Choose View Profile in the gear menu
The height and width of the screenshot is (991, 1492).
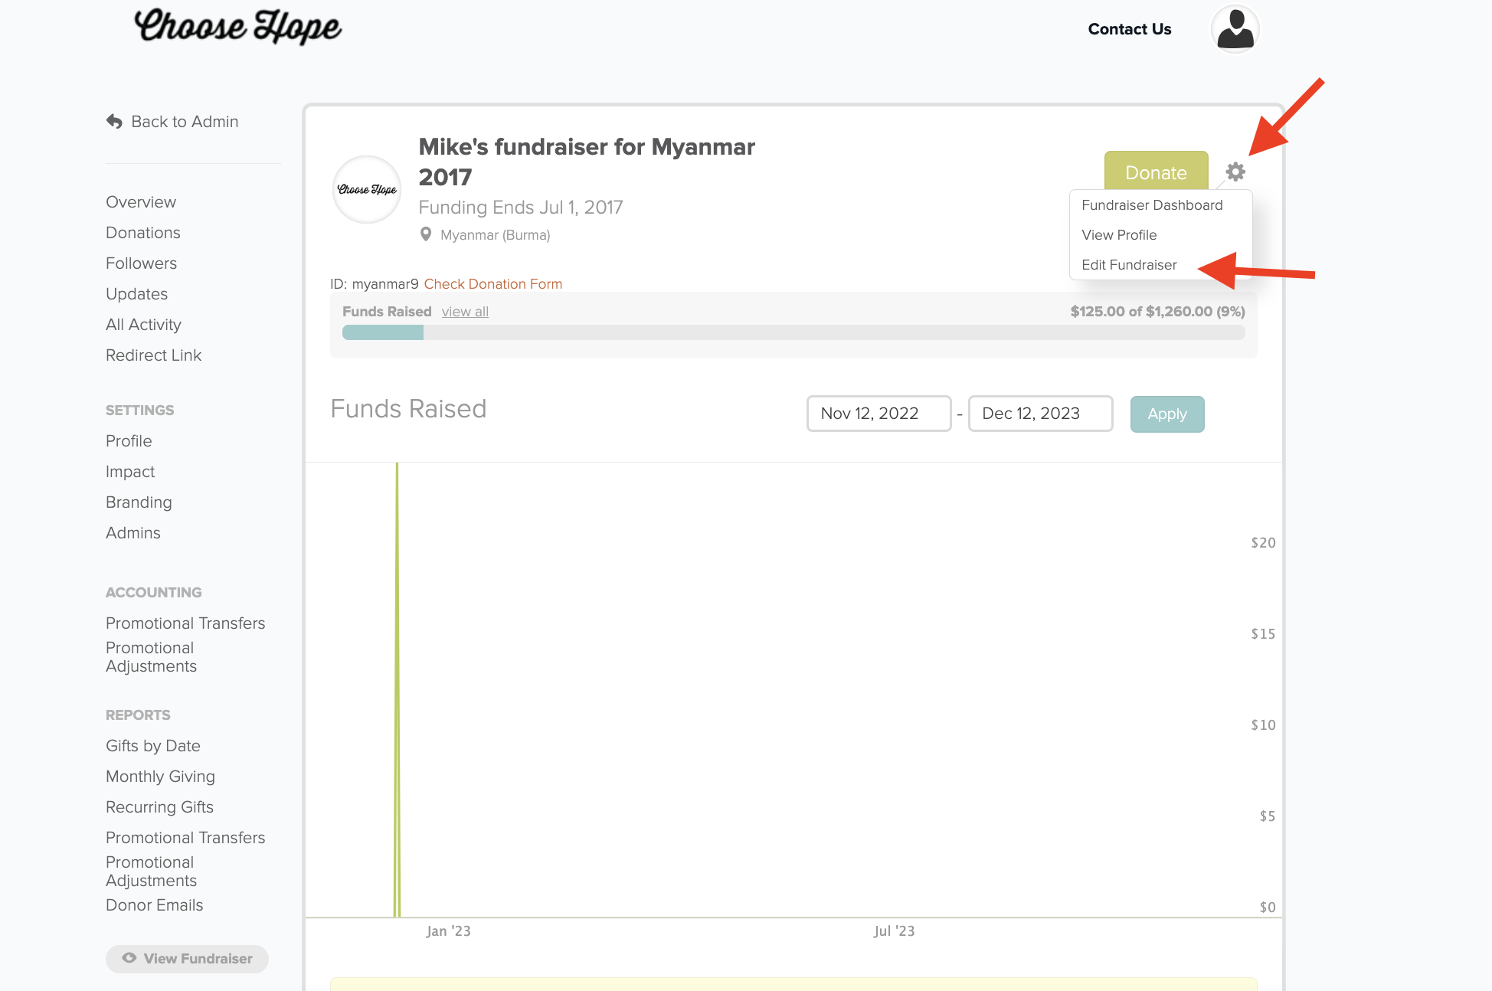1119,235
